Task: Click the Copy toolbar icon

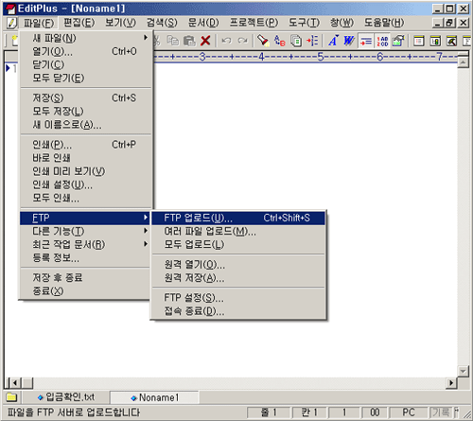Action: click(x=172, y=41)
